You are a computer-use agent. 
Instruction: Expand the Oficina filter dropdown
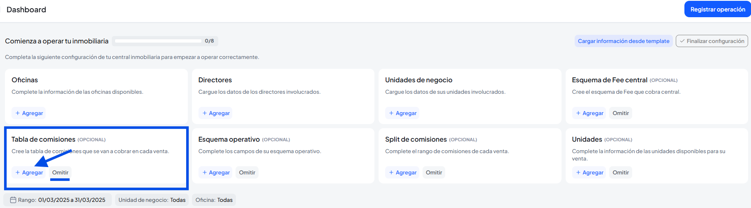(214, 200)
